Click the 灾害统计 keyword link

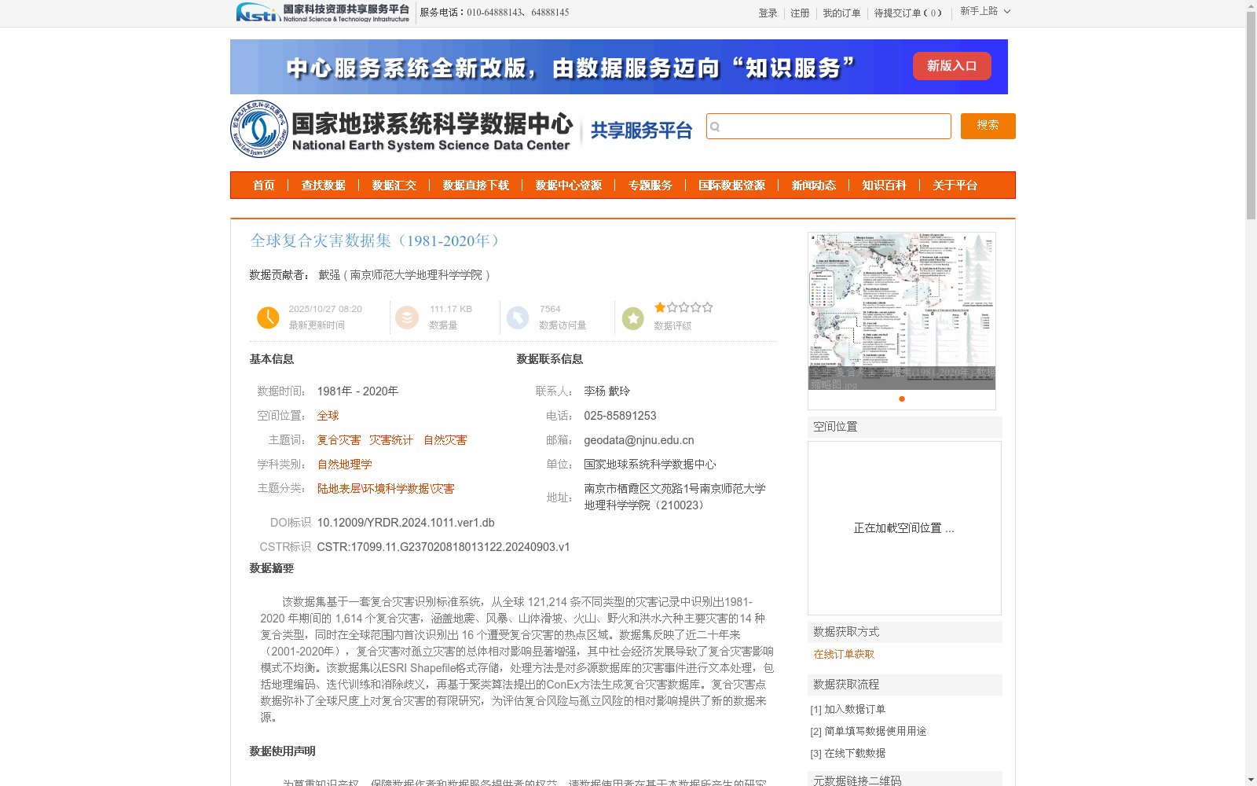(x=391, y=440)
